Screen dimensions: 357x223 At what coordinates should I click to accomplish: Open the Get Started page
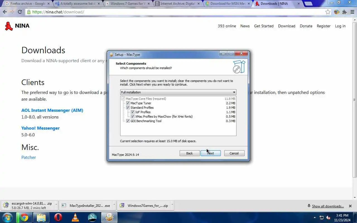tap(264, 26)
